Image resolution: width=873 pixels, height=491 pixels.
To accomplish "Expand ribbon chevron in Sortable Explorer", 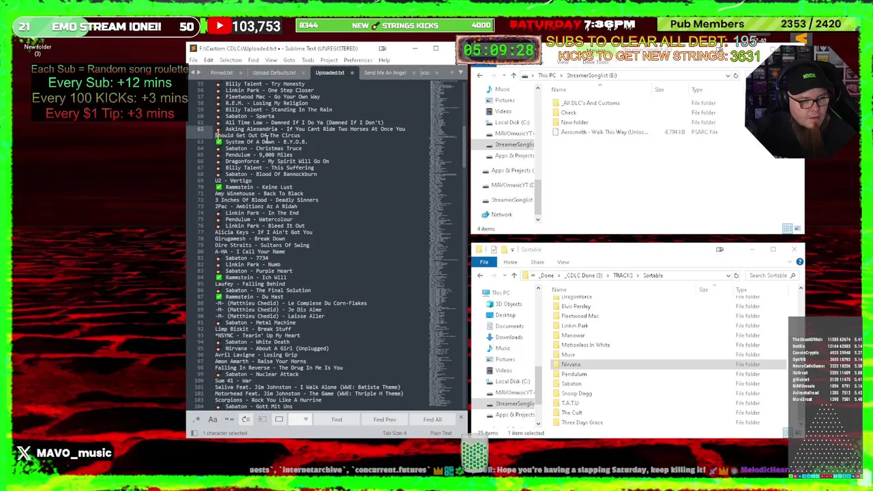I will coord(788,262).
